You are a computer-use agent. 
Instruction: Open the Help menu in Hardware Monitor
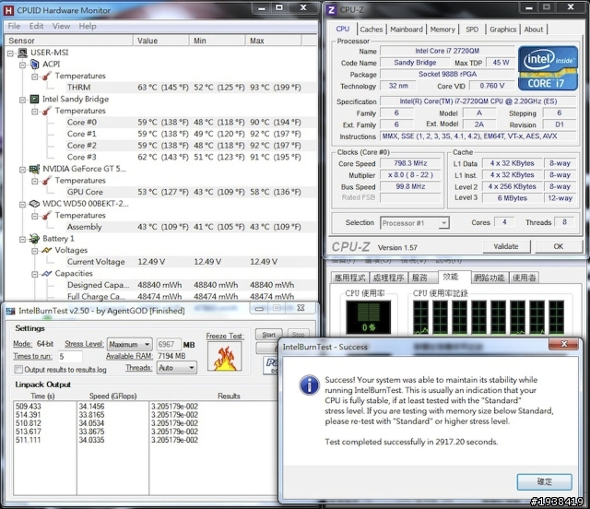88,26
